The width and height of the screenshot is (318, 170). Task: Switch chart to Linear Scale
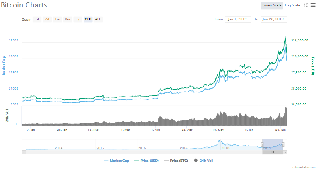(272, 5)
